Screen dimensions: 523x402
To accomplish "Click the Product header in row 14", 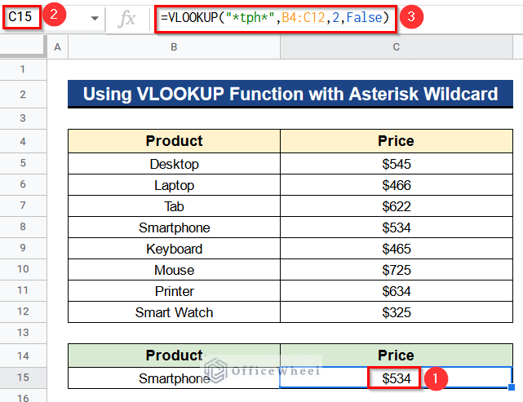I will [x=174, y=356].
